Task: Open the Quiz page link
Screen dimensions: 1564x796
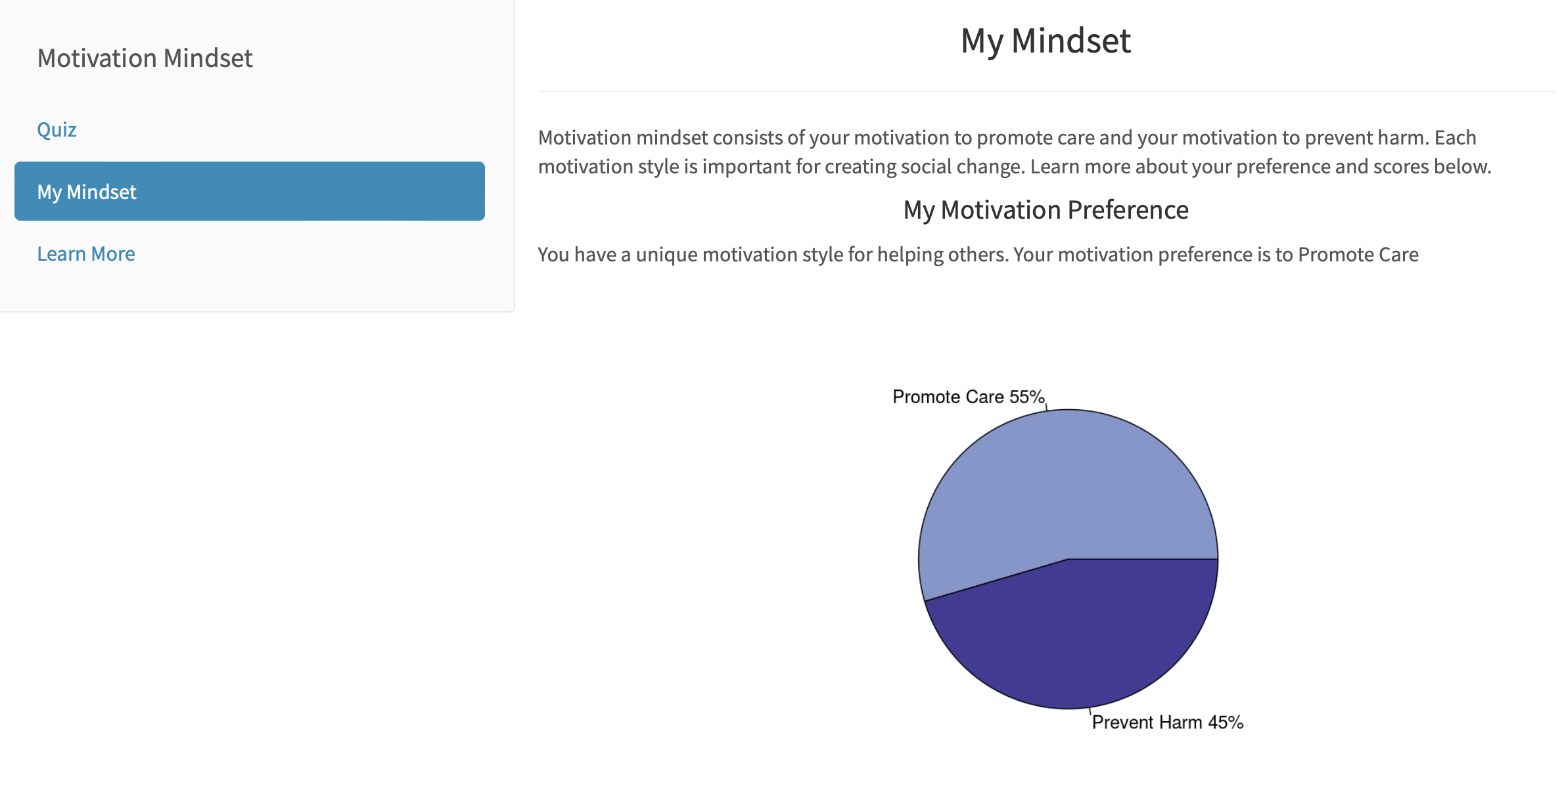Action: pyautogui.click(x=57, y=129)
